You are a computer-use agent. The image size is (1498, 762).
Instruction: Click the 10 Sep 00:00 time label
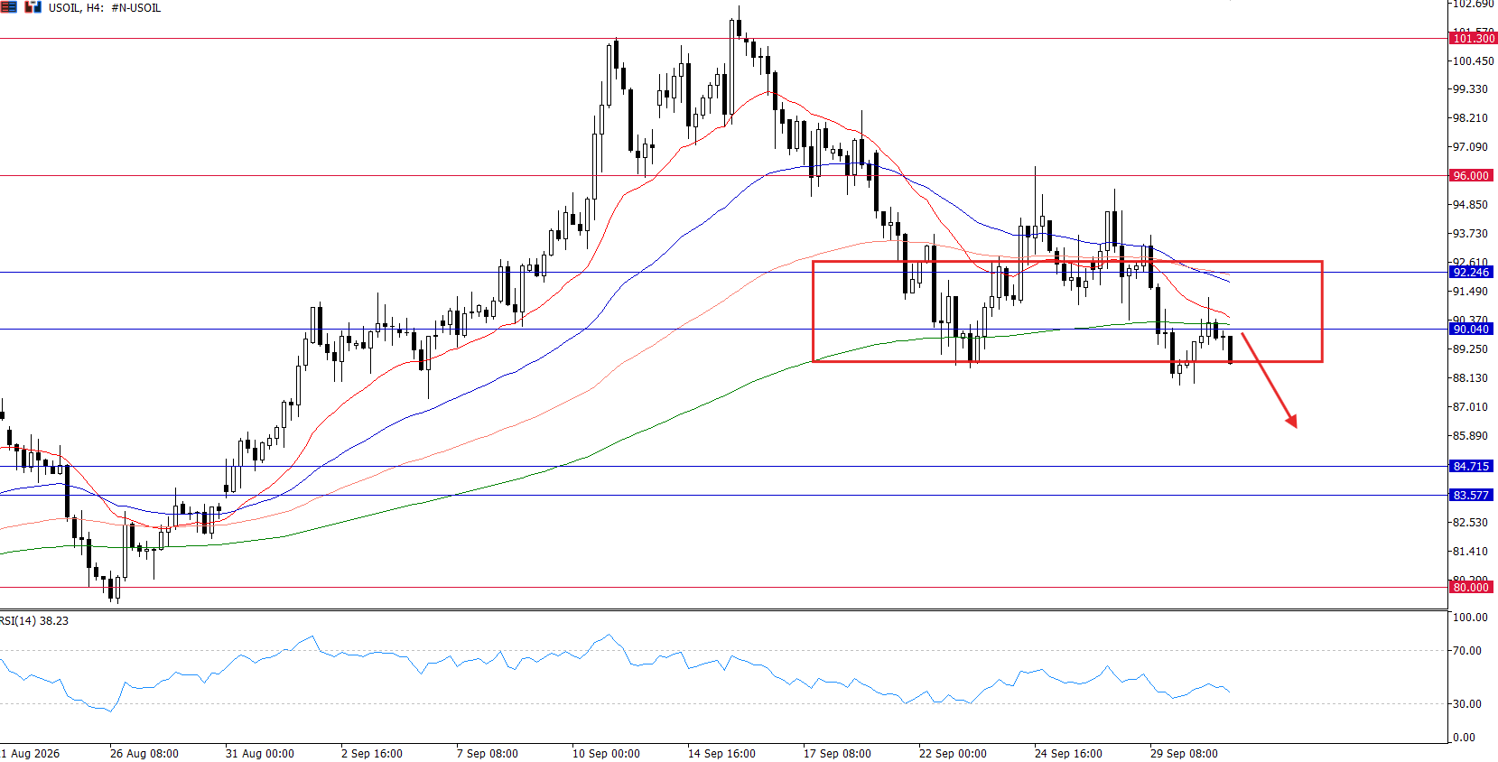[607, 753]
